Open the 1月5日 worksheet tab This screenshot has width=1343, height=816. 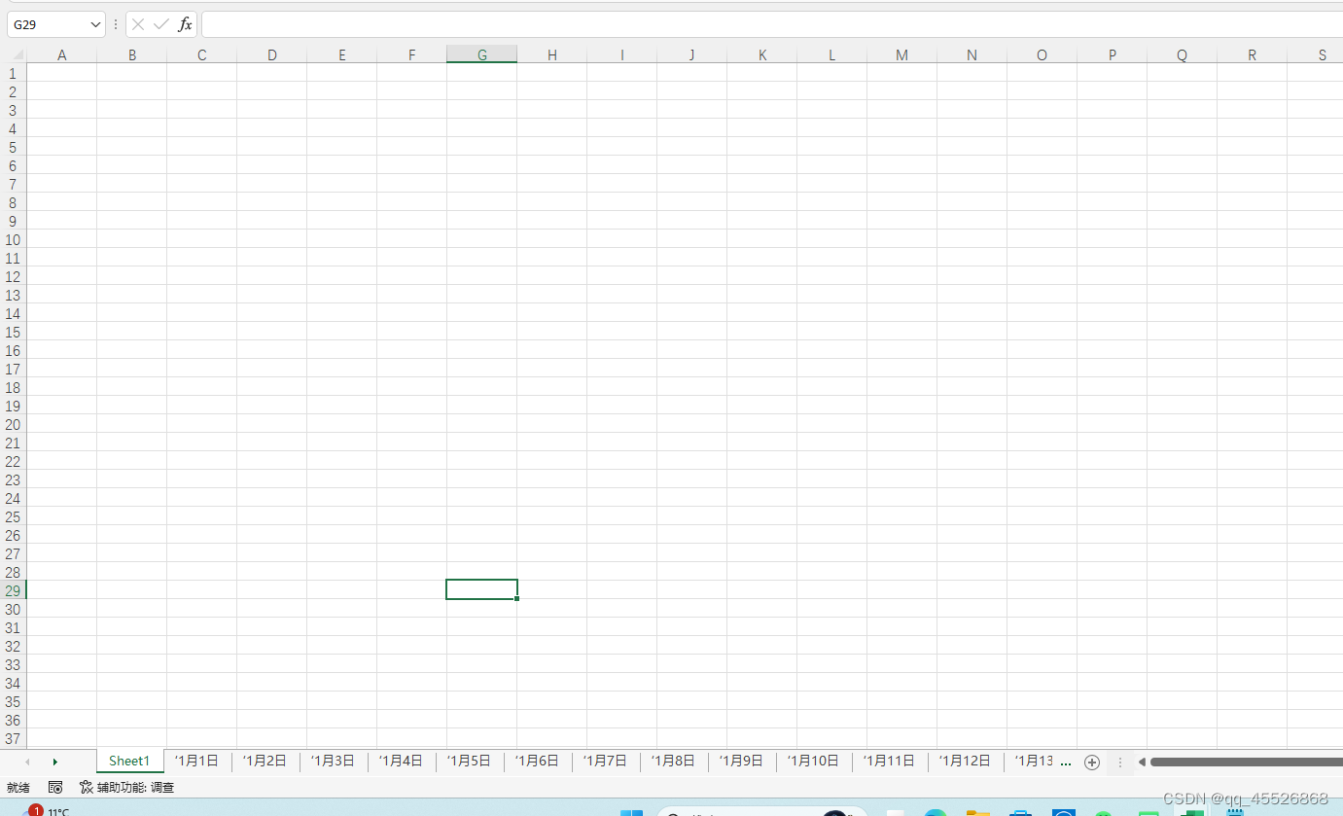(x=469, y=761)
